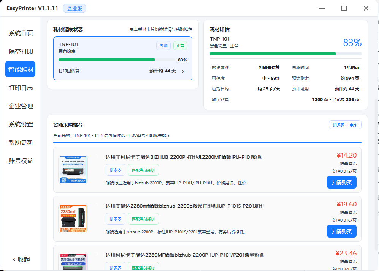Open the 适用美能达2280mf硒鼓 product title
379x271 pixels.
coord(185,206)
